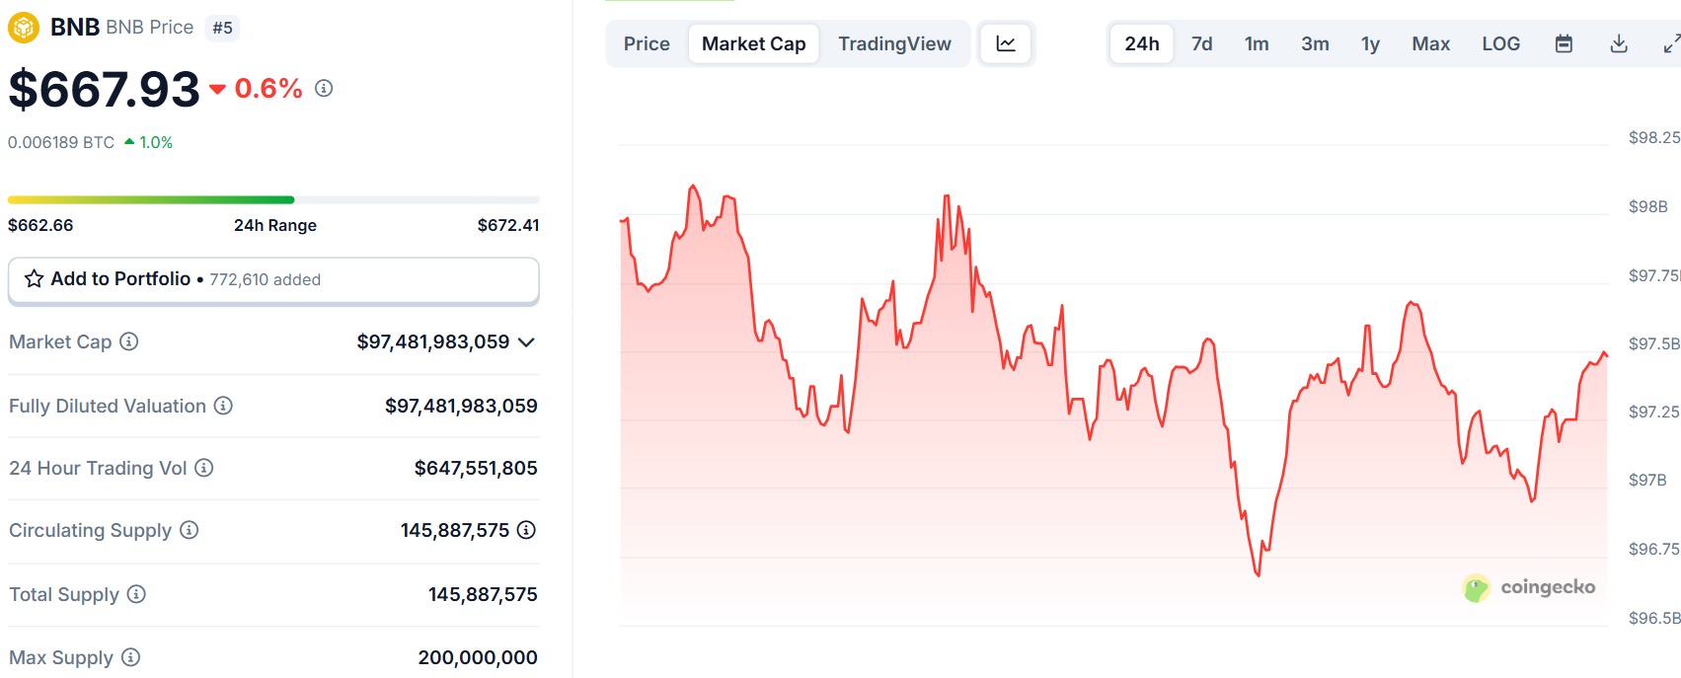The height and width of the screenshot is (678, 1681).
Task: Select the 1y time range
Action: point(1370,43)
